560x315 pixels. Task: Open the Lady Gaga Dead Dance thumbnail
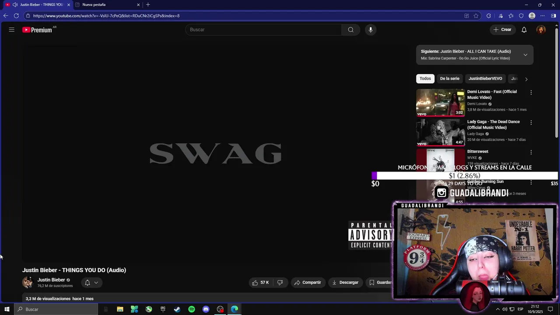coord(441,133)
